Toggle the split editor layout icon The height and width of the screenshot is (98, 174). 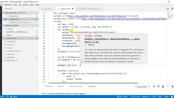172,9
